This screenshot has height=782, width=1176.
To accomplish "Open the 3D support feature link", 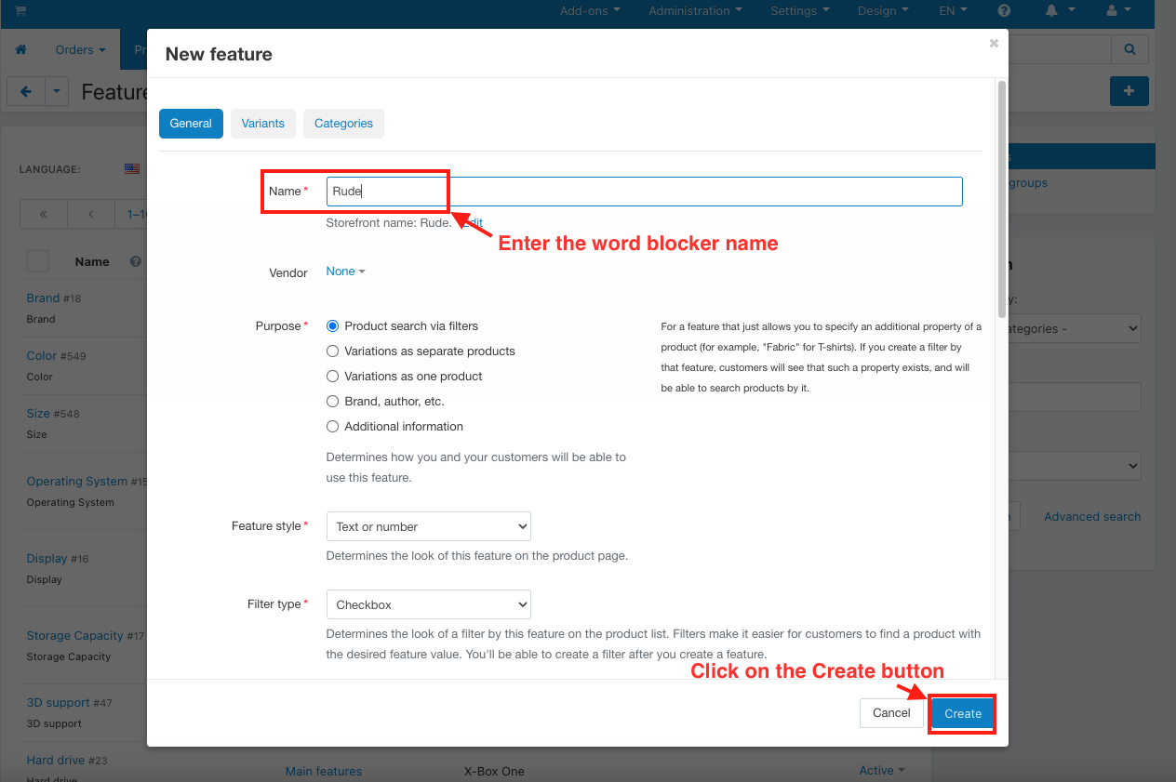I will point(58,703).
